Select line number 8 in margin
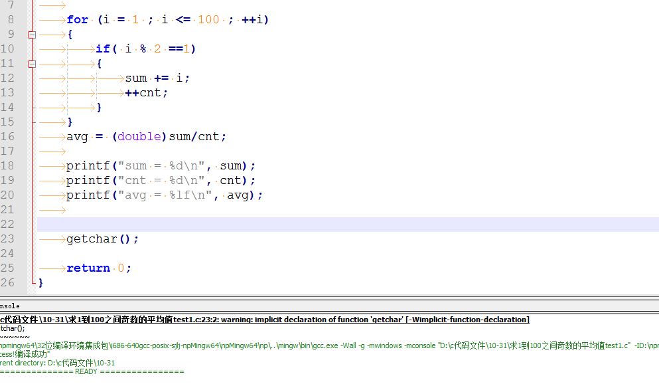The width and height of the screenshot is (659, 386). coord(11,20)
